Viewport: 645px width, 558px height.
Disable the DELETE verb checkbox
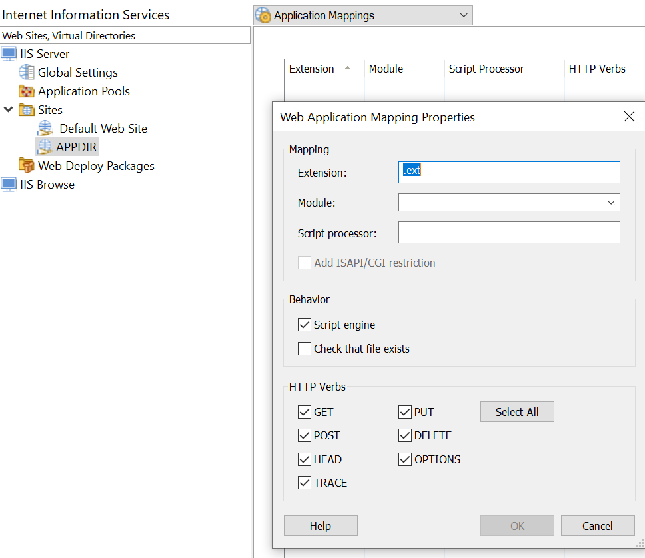click(x=405, y=435)
